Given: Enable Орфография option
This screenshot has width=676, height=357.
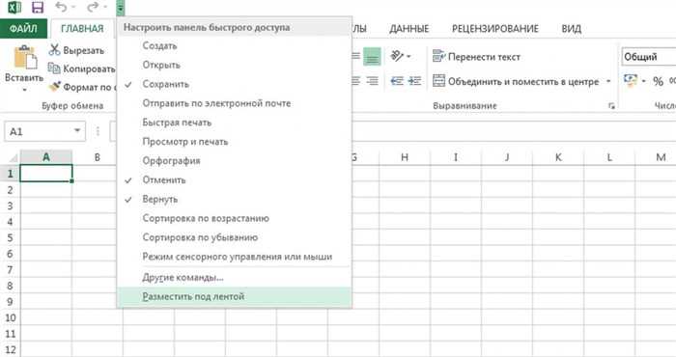Looking at the screenshot, I should 235,160.
